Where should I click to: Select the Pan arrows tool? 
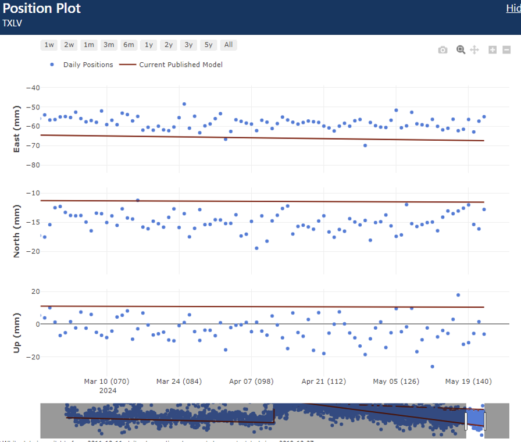pos(474,50)
